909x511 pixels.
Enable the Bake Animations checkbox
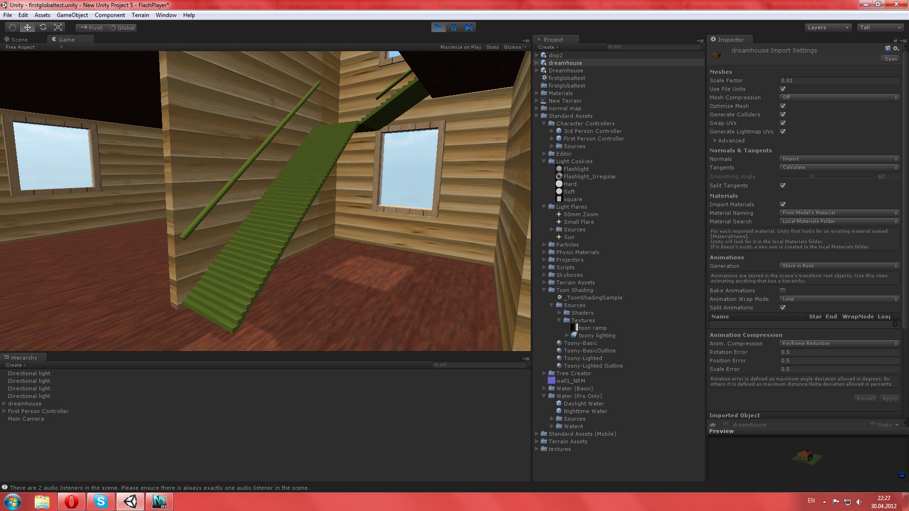pyautogui.click(x=783, y=291)
